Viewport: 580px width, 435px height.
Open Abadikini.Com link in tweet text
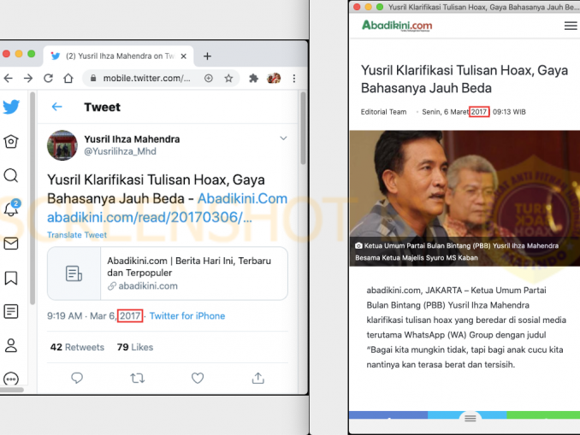[x=242, y=198]
